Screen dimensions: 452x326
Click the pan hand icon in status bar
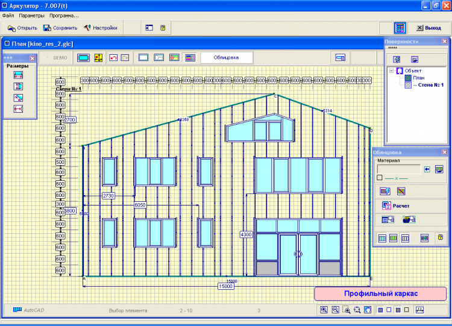click(368, 310)
